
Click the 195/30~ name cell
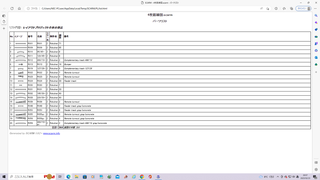pos(41,93)
